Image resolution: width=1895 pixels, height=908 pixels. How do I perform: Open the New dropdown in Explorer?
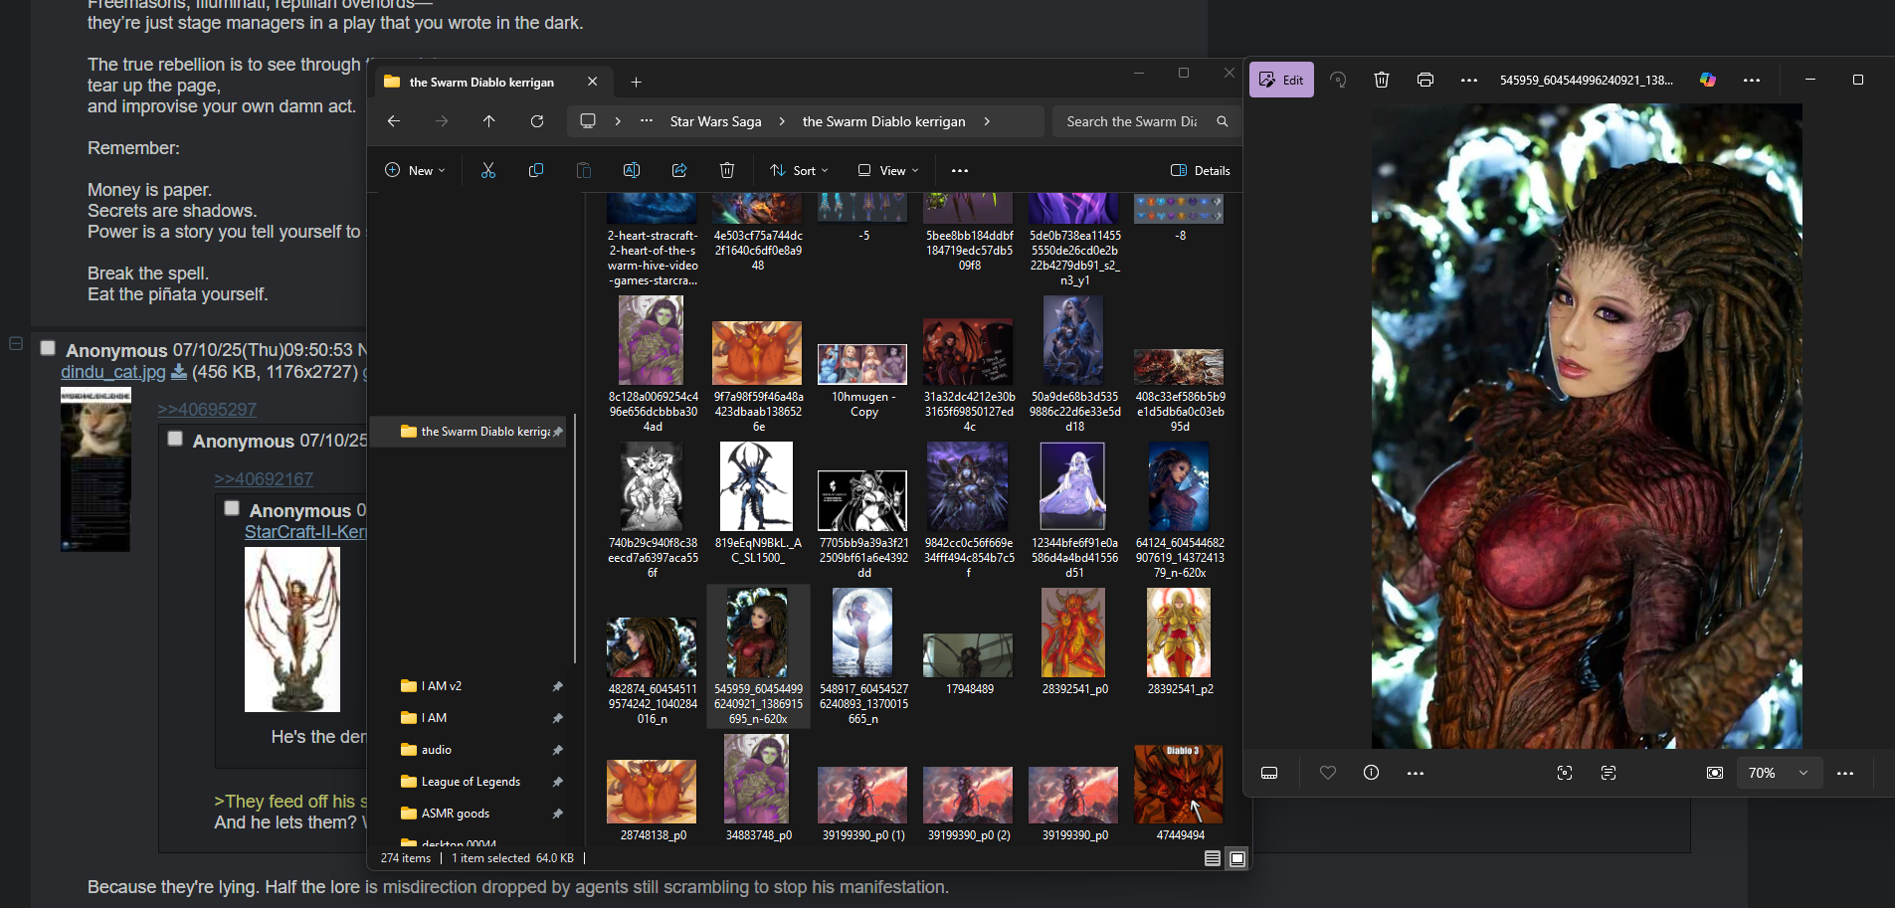(x=415, y=170)
